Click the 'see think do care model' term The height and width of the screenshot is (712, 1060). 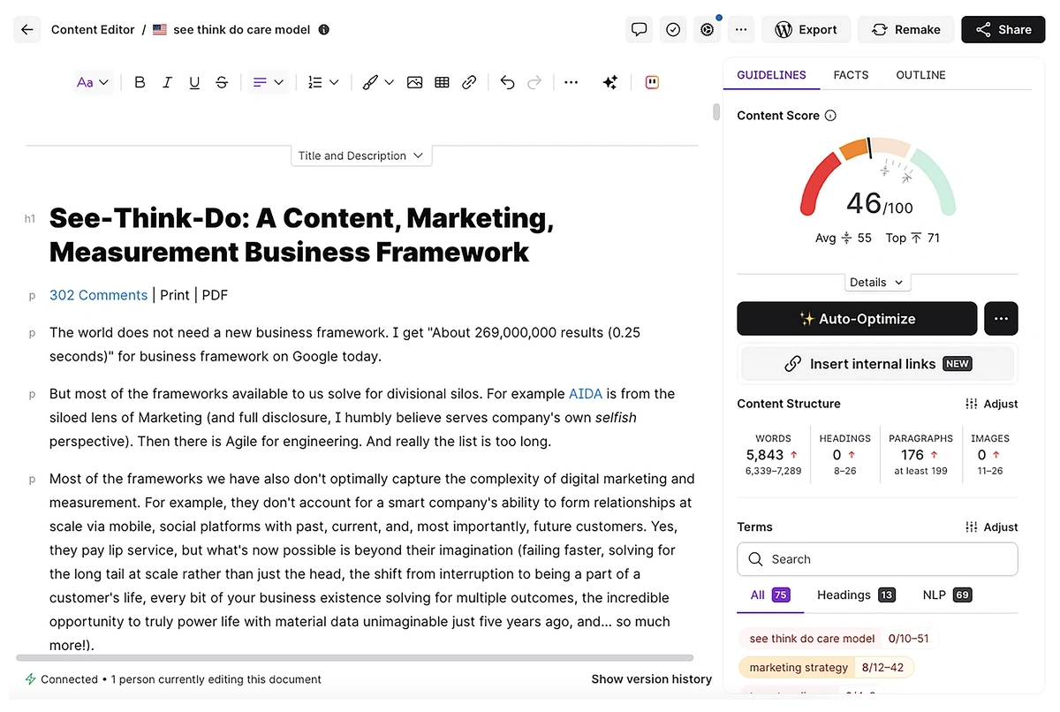click(812, 639)
